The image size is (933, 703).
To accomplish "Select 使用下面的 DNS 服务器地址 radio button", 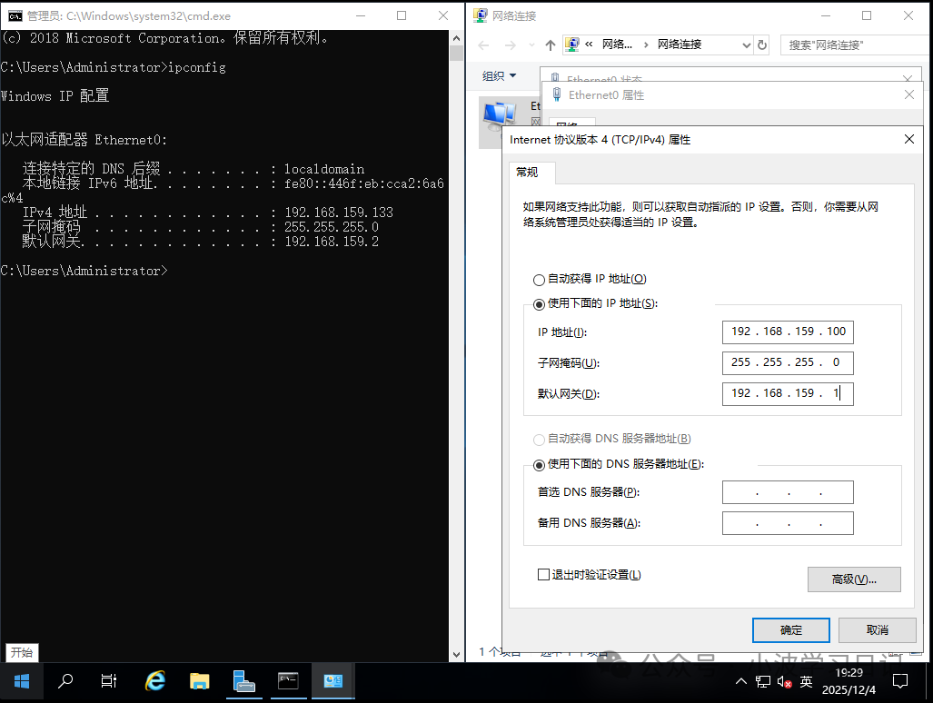I will click(539, 465).
